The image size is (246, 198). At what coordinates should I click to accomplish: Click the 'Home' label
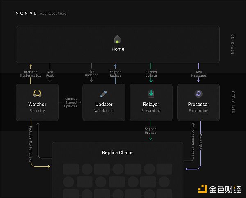point(118,49)
